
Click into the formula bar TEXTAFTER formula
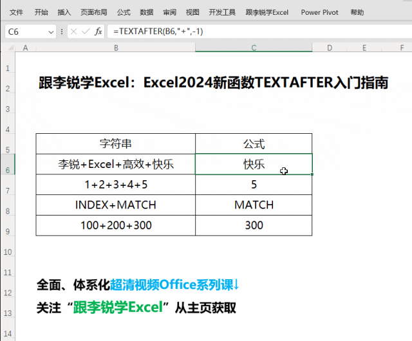(x=158, y=32)
